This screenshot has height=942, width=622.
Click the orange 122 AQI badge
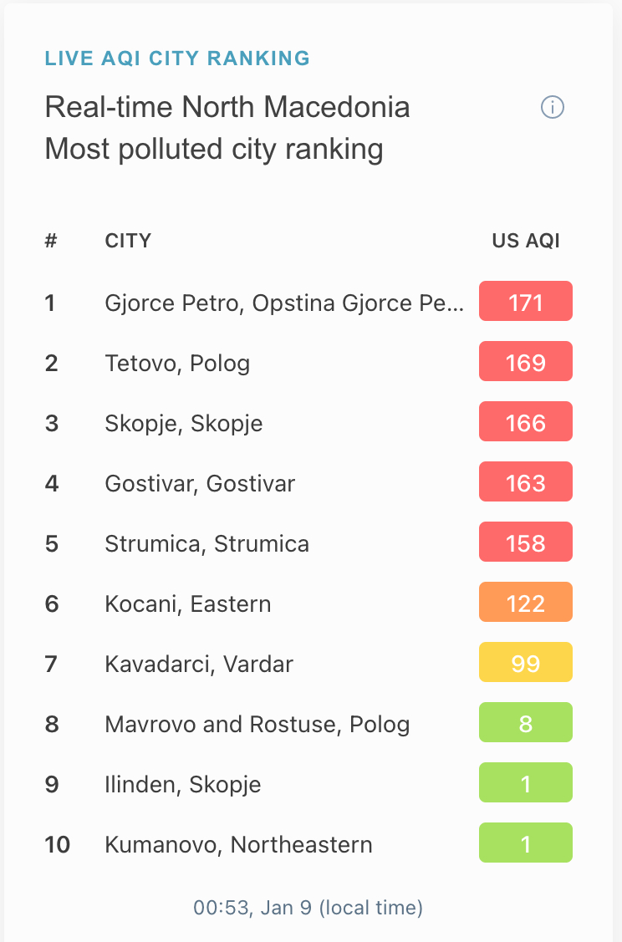tap(526, 602)
